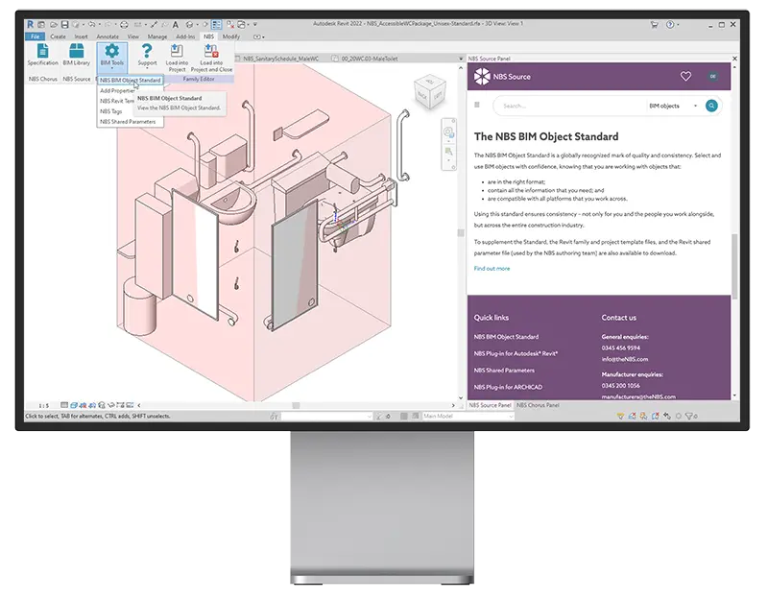
Task: Click the Save icon in the Quick Access Toolbar
Action: 63,22
